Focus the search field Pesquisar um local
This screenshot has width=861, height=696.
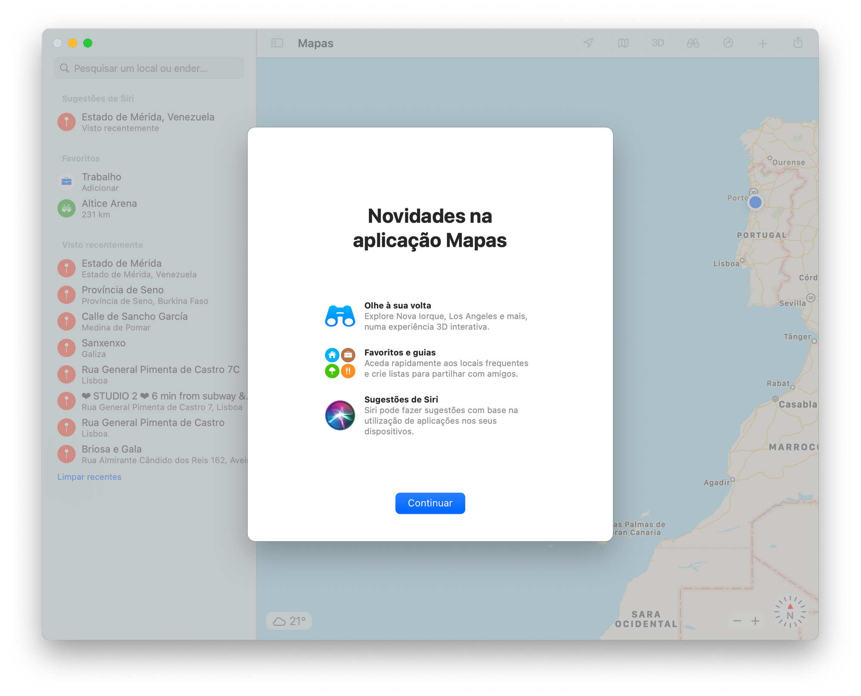point(149,68)
